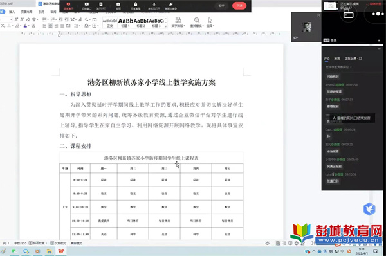Click the floating blue bird assistant icon
The image size is (386, 256).
(369, 209)
